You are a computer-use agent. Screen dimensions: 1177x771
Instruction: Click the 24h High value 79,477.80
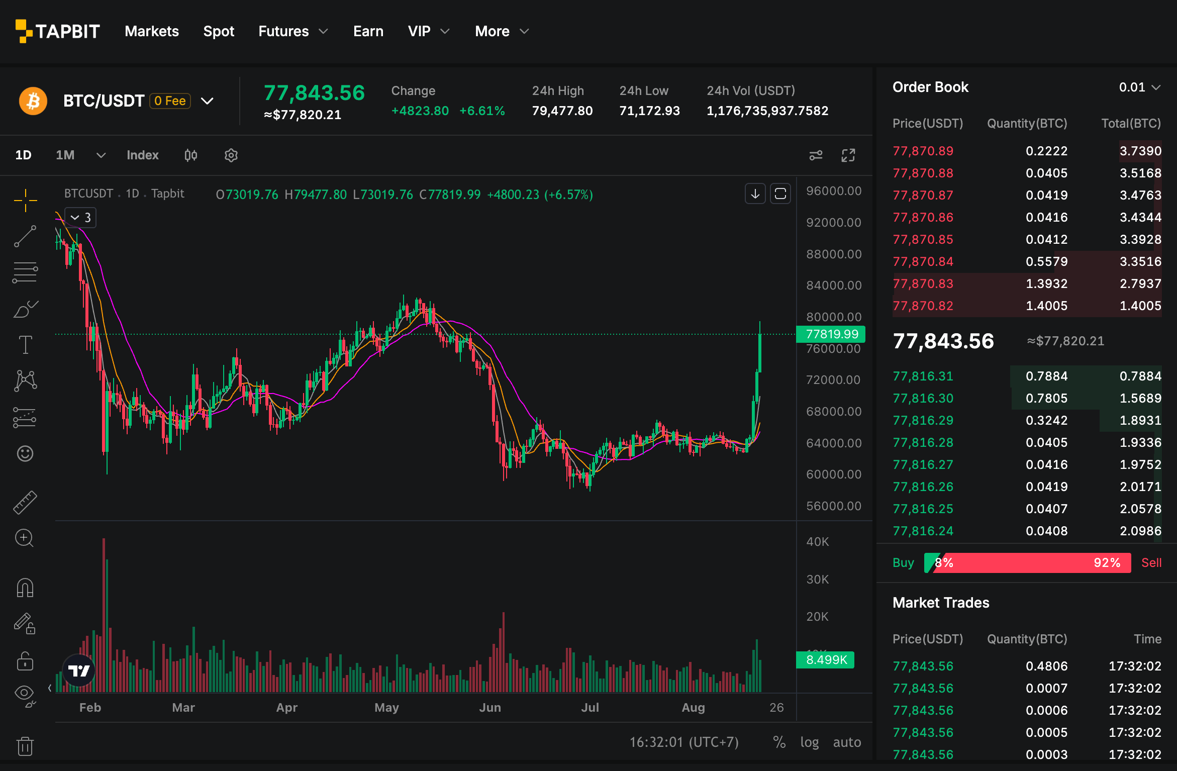(x=562, y=111)
